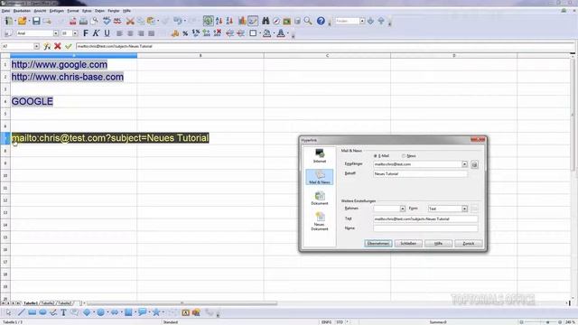The image size is (578, 325).
Task: Open the Name Box cell reference dropdown
Action: [x=36, y=46]
